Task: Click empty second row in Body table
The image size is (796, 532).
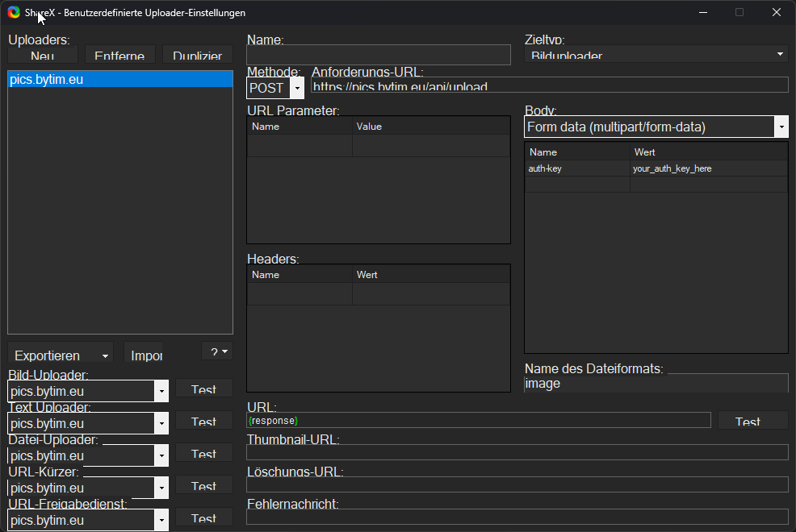Action: click(656, 185)
